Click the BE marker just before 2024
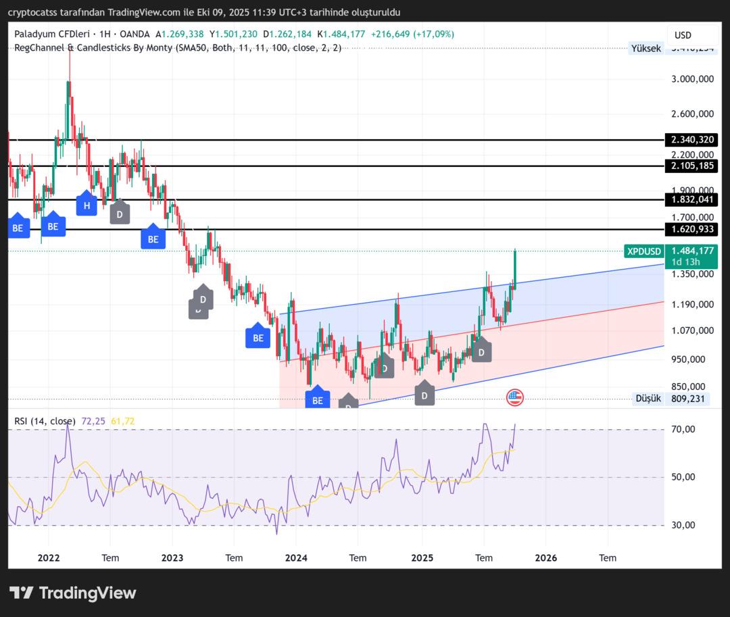The image size is (730, 617). [x=258, y=337]
